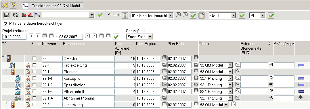Collapse the 92.1 Planung tree node

(8, 70)
